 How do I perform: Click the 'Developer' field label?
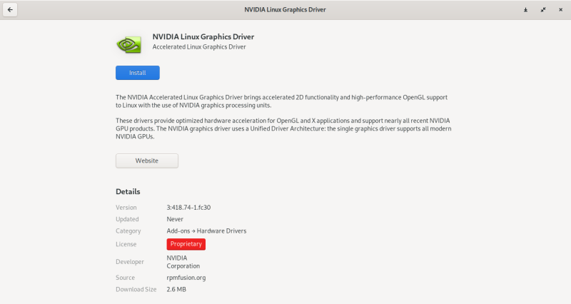click(130, 262)
